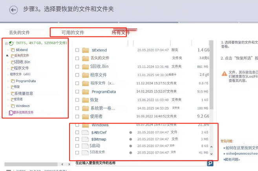Click the $启动 file icon
The width and height of the screenshot is (258, 171).
click(85, 146)
